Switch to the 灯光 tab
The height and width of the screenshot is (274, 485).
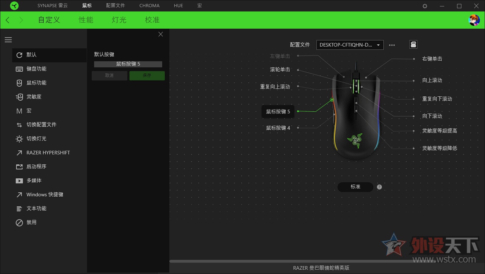point(119,20)
